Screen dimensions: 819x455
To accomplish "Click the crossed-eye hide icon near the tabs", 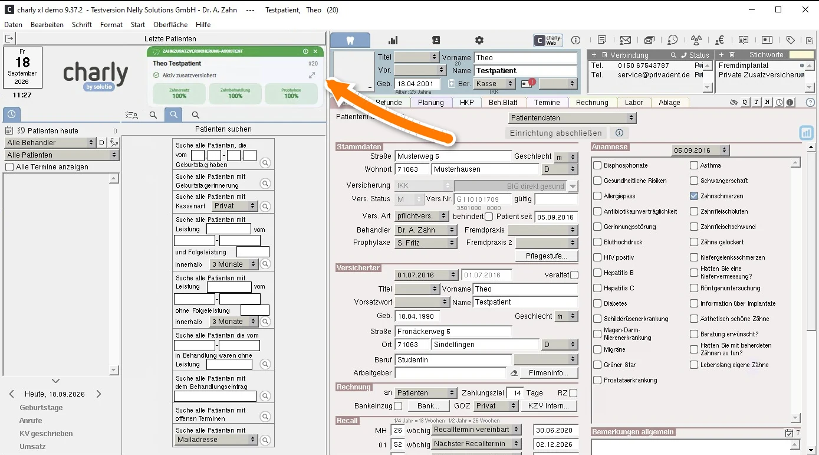I will pyautogui.click(x=734, y=103).
